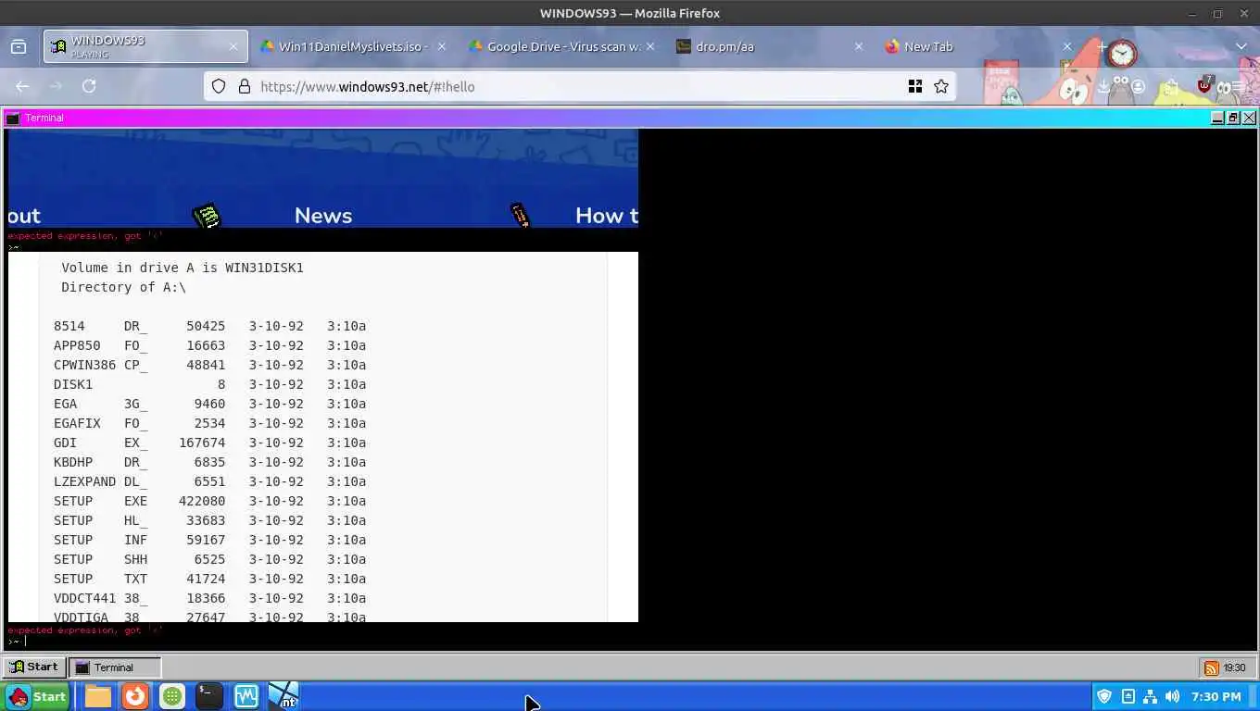Viewport: 1260px width, 711px height.
Task: Click the 8514 DR_ file row
Action: coord(209,326)
